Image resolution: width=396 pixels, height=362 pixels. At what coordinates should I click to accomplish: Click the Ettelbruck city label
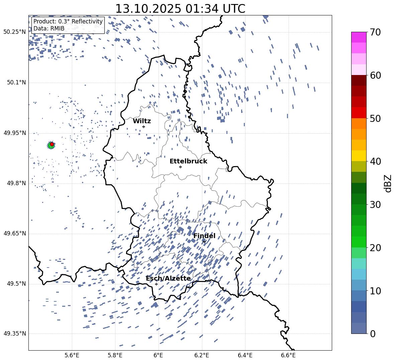188,161
